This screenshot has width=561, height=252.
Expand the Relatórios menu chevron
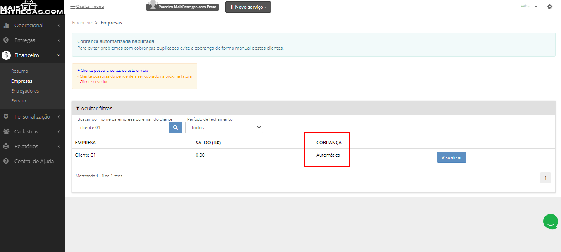(x=59, y=146)
